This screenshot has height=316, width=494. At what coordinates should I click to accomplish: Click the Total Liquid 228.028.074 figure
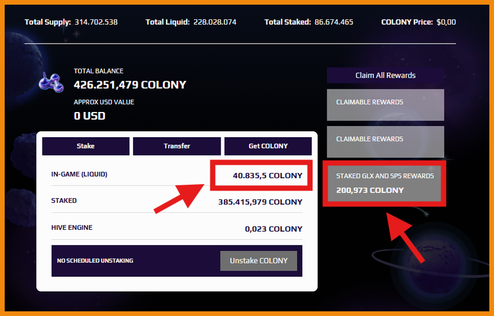point(215,22)
